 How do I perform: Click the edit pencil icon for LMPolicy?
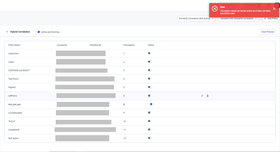click(202, 96)
